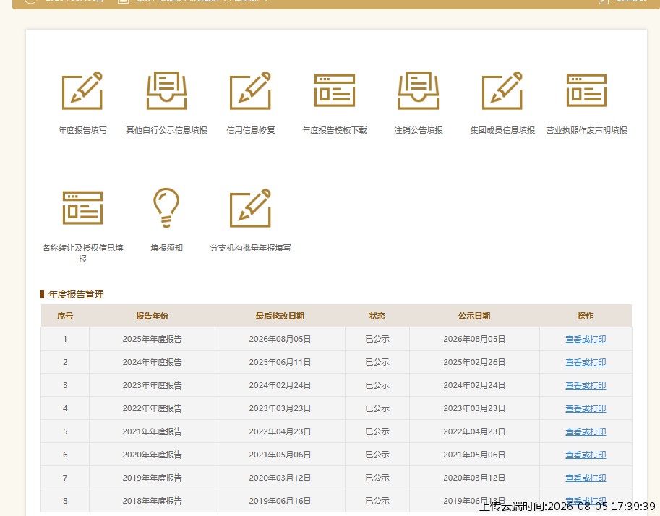Click the 年度报告填写 label
660x516 pixels.
tap(82, 130)
